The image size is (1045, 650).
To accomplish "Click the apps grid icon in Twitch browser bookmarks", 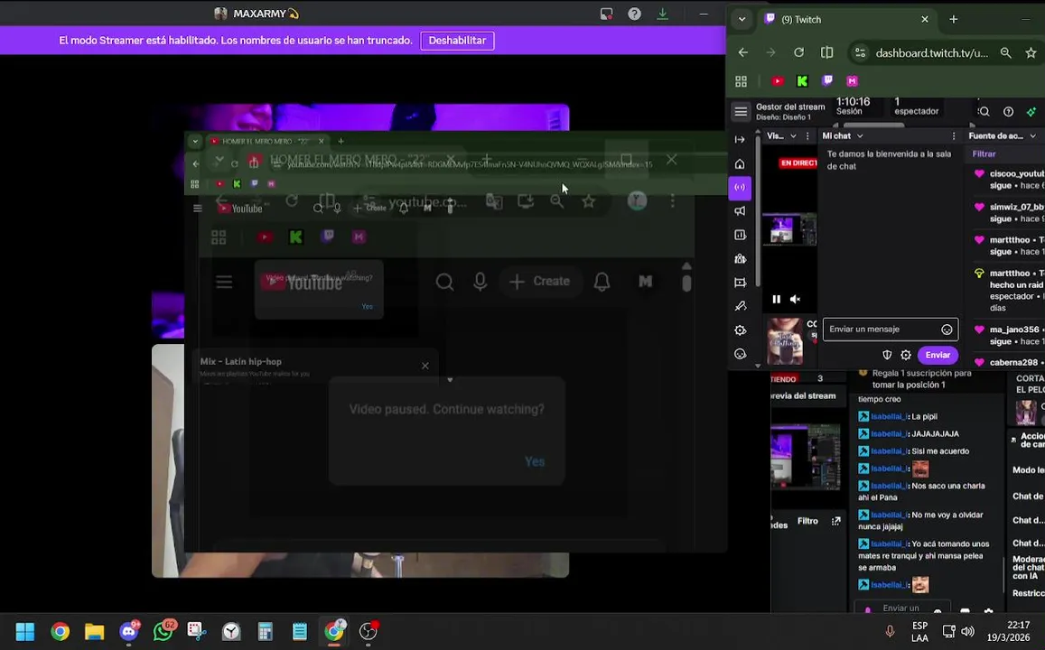I will (x=742, y=81).
